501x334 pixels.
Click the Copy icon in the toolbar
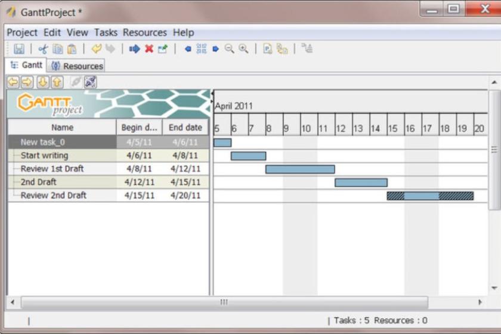pyautogui.click(x=57, y=49)
